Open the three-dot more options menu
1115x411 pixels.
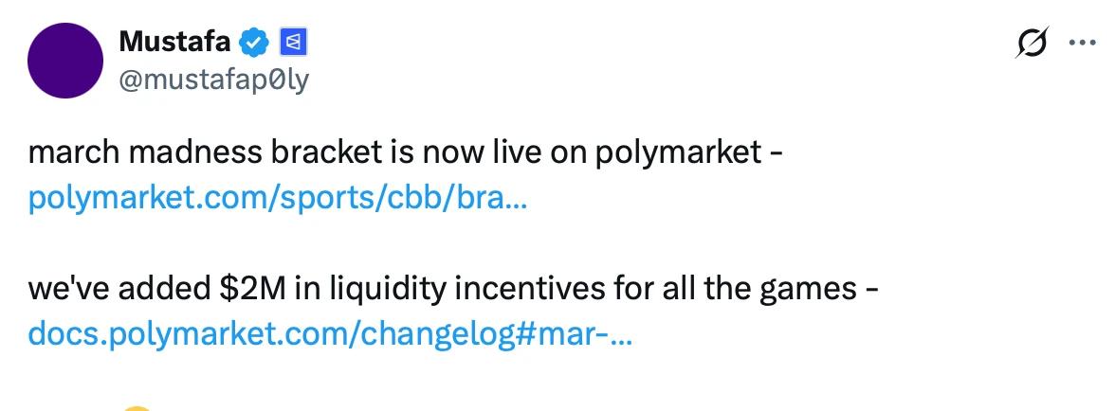[1081, 43]
